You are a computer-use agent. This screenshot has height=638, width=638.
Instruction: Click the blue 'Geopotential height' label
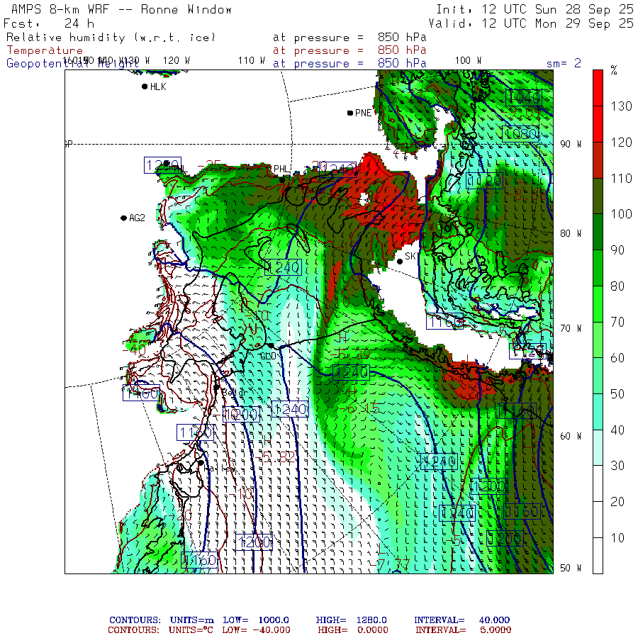point(72,64)
